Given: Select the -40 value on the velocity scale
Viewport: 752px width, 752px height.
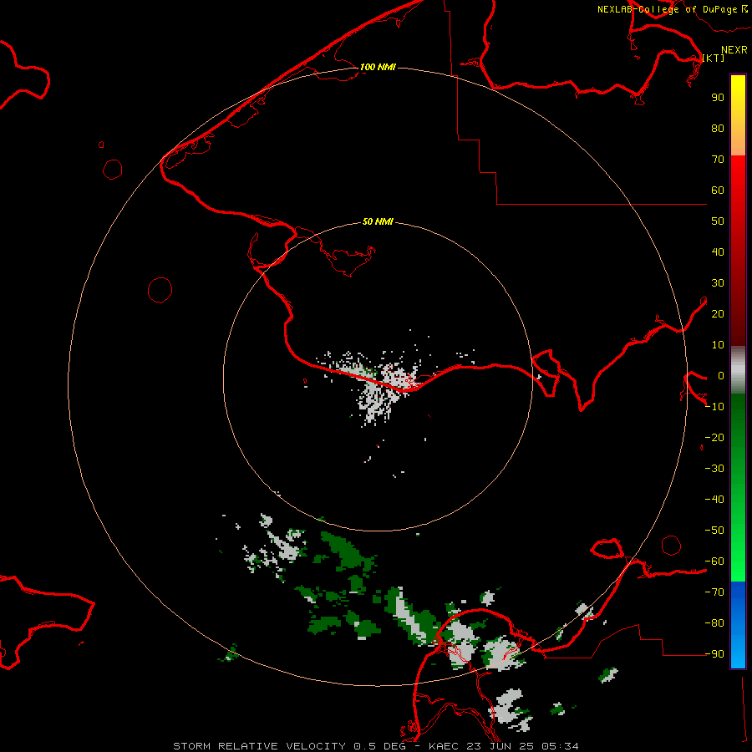Looking at the screenshot, I should (714, 500).
